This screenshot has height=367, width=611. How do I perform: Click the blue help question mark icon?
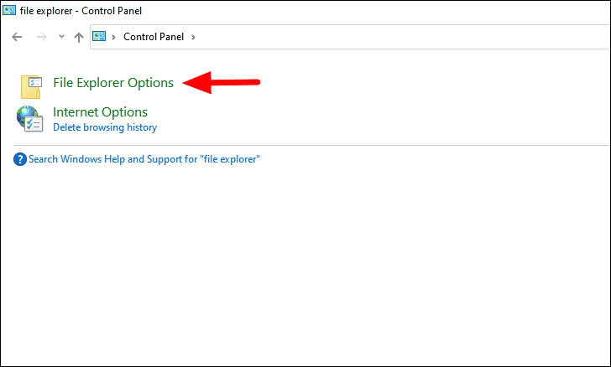coord(20,159)
